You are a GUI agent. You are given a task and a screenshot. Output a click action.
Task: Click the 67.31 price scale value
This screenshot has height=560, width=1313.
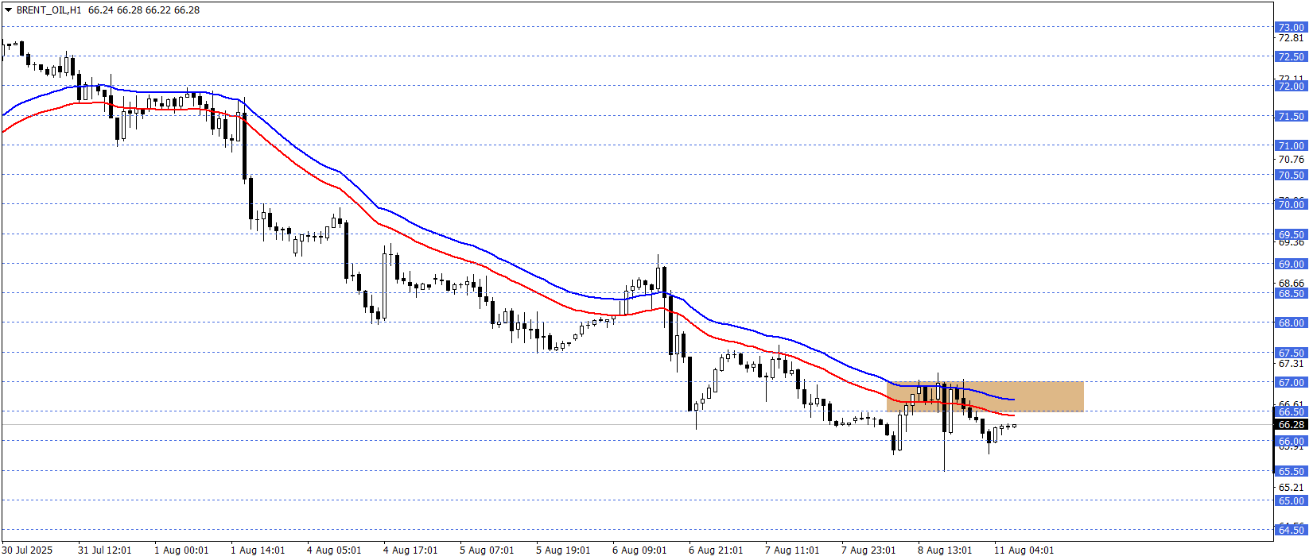(1292, 364)
